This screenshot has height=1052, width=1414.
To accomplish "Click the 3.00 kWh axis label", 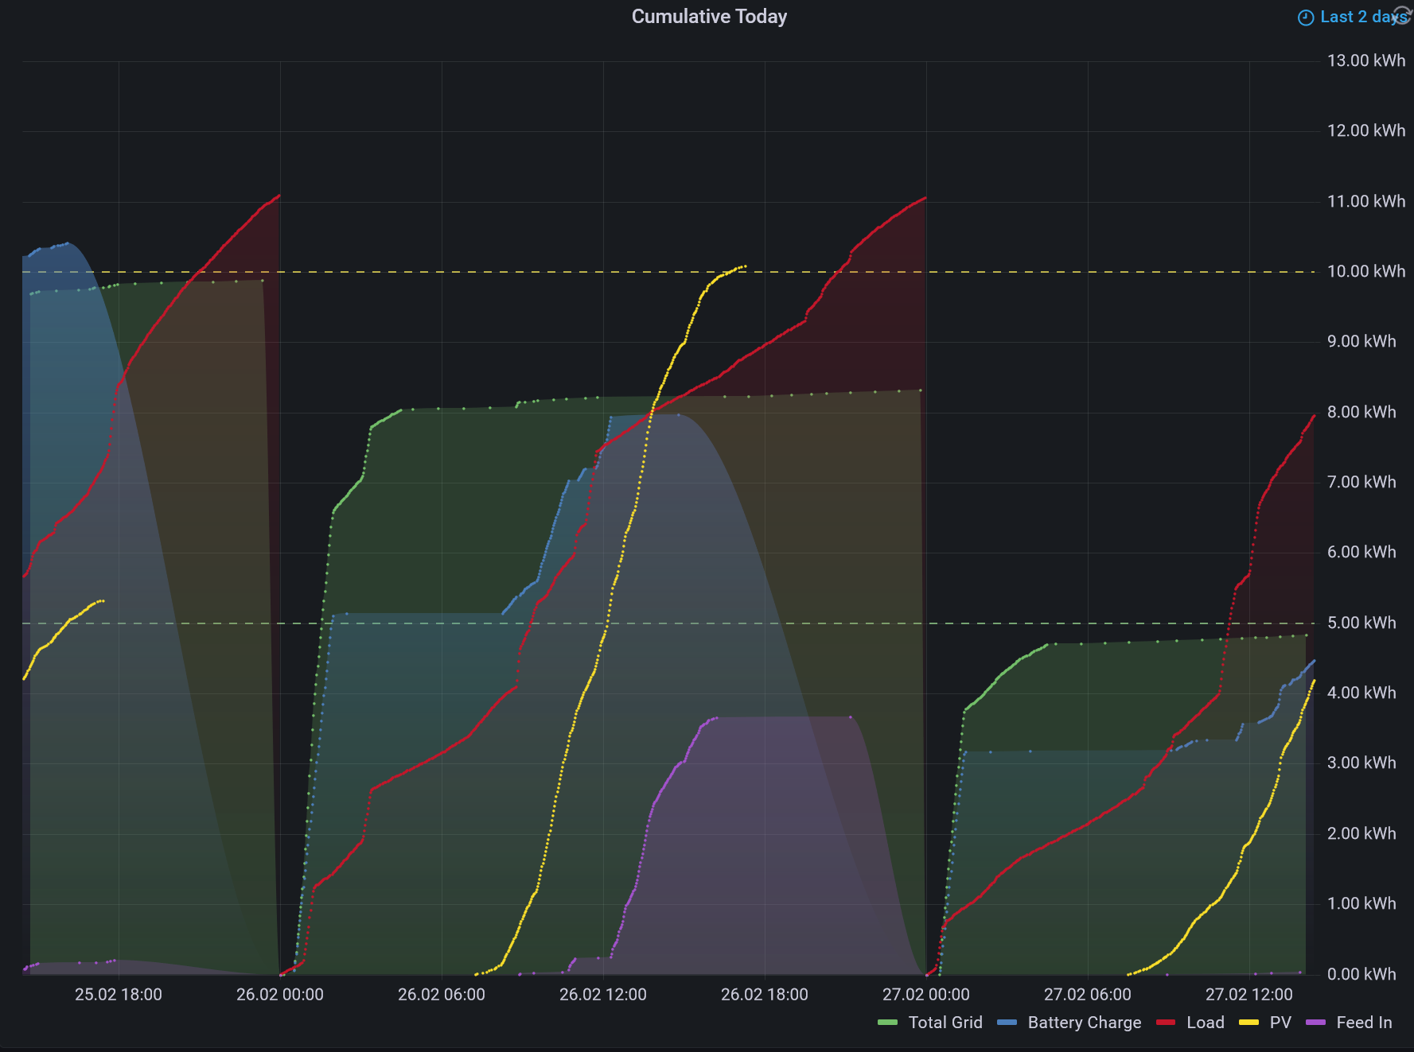I will 1361,763.
